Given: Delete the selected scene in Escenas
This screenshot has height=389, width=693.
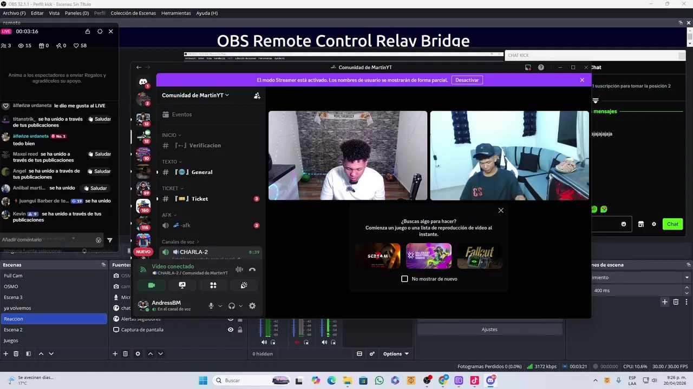Looking at the screenshot, I should pyautogui.click(x=16, y=354).
